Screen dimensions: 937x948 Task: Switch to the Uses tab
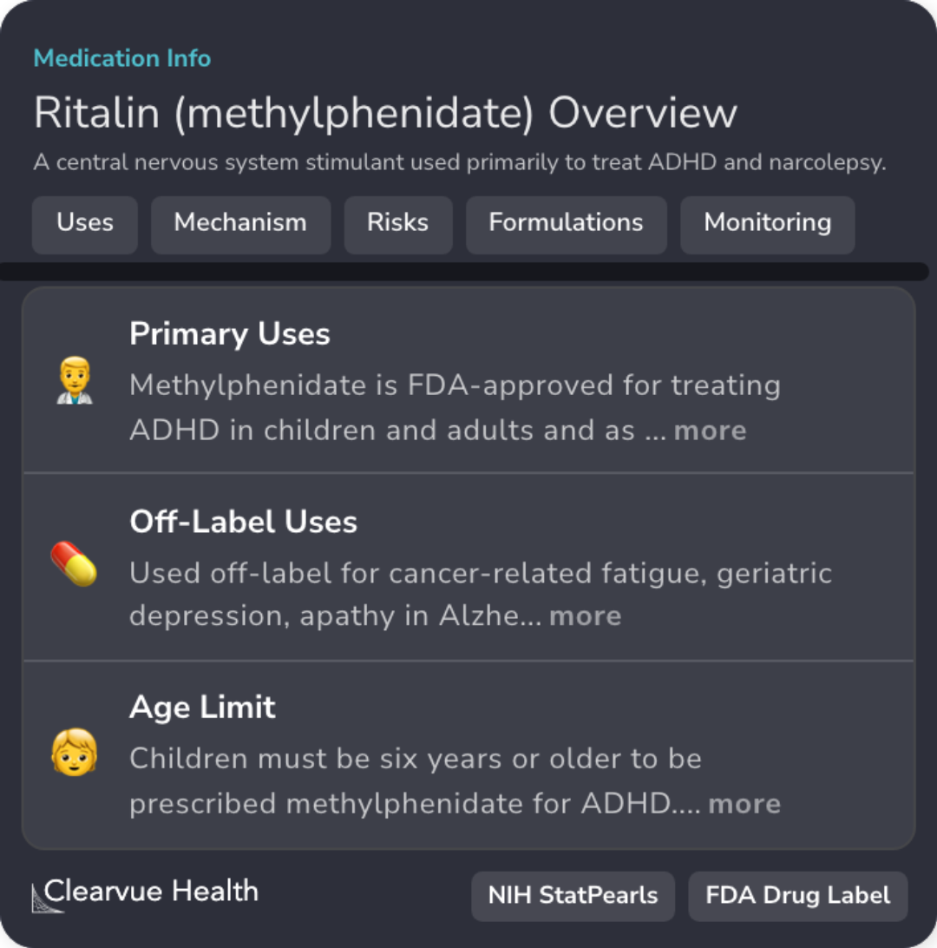tap(85, 223)
